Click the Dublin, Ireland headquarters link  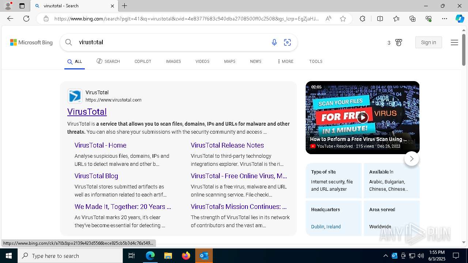click(x=326, y=227)
